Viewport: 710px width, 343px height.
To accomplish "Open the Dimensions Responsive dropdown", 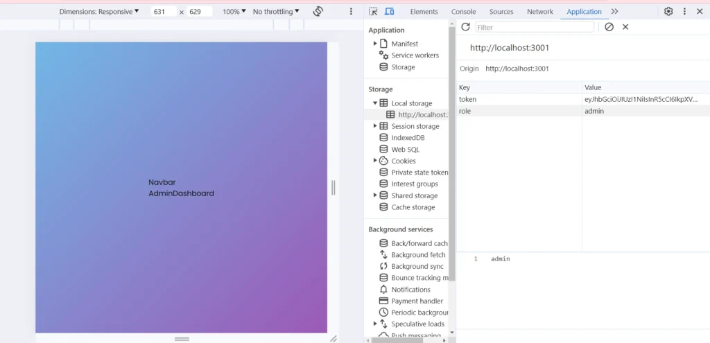I will (x=99, y=12).
